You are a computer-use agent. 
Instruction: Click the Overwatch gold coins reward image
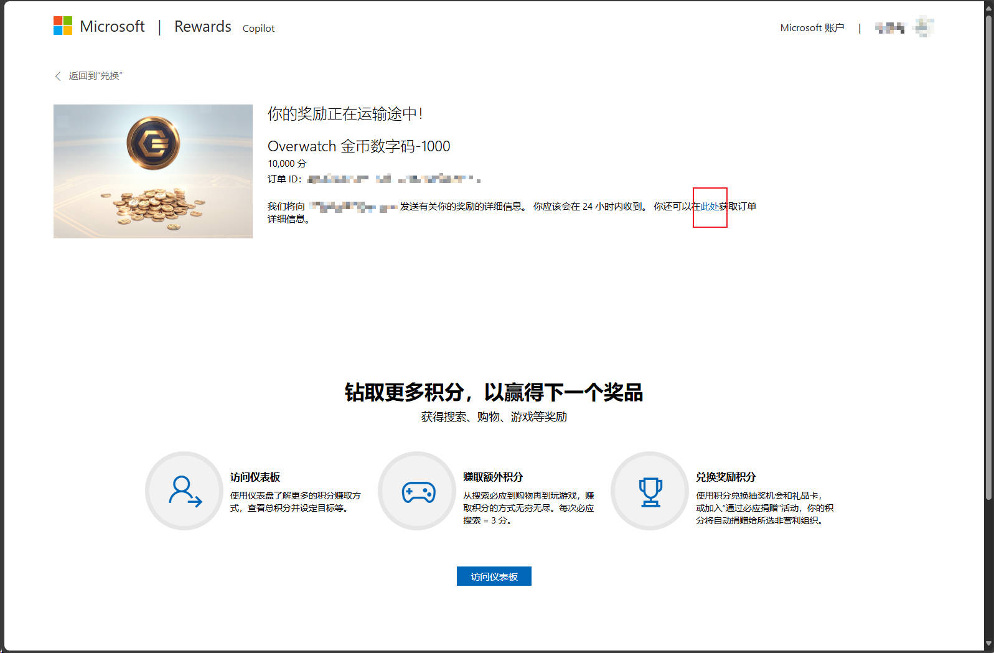[x=153, y=171]
